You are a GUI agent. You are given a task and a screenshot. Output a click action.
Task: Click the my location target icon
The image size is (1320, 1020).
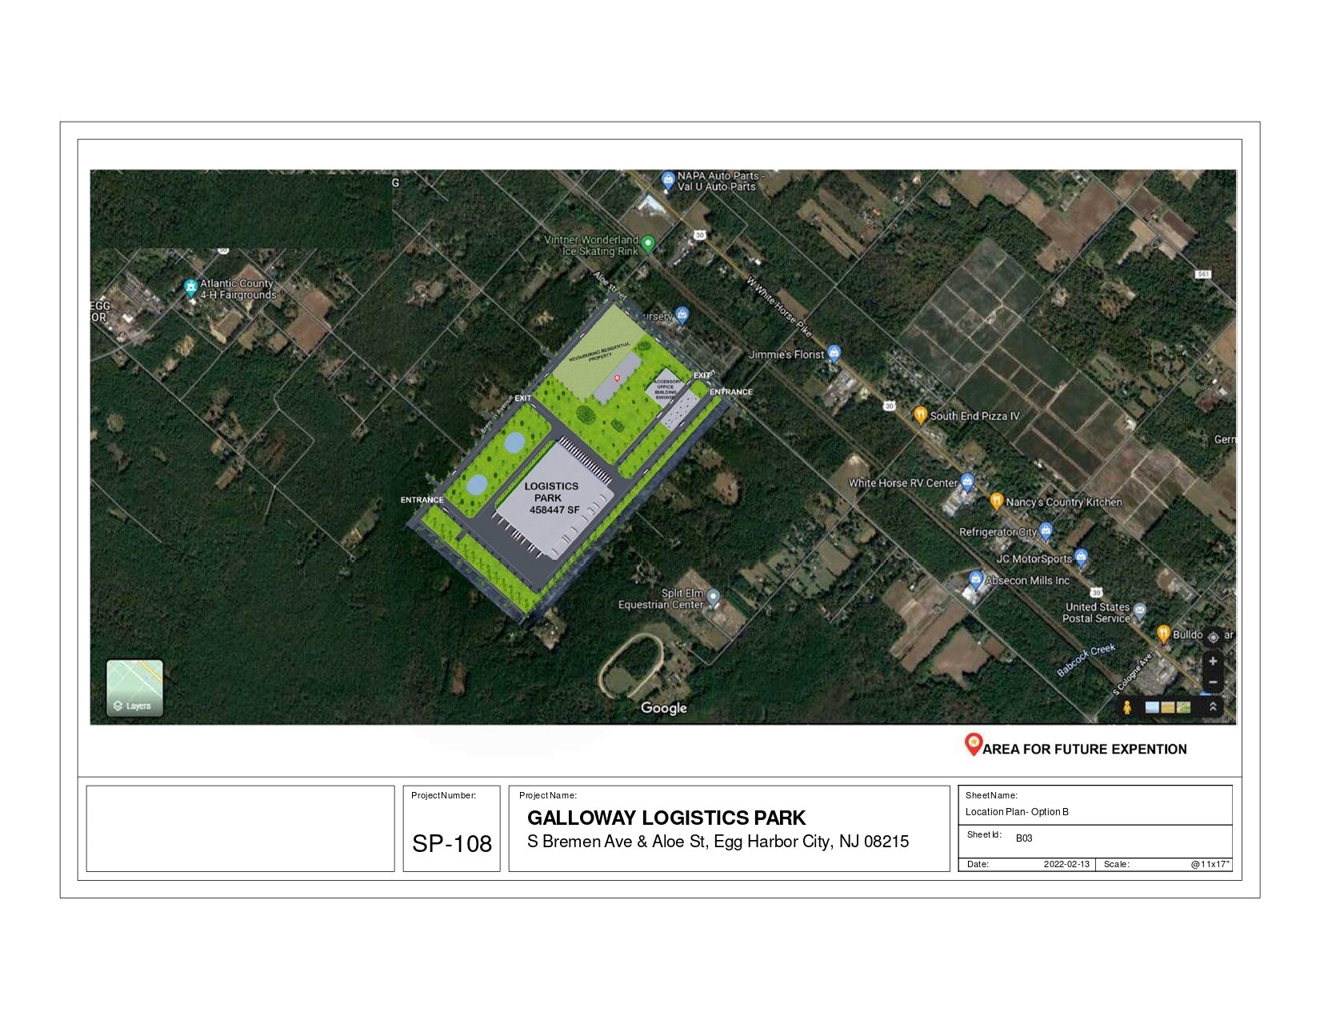coord(1213,637)
